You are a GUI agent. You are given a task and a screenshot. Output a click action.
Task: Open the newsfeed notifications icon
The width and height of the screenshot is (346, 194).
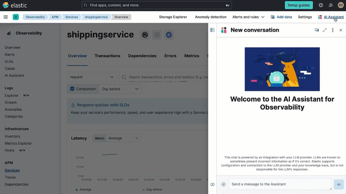tap(331, 5)
